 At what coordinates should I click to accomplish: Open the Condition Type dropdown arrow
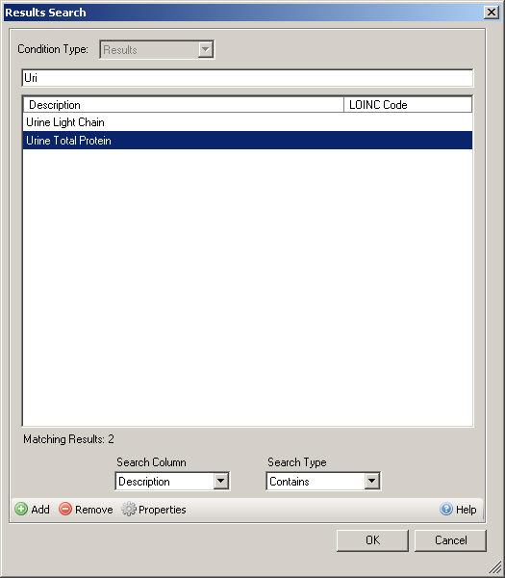pos(206,49)
